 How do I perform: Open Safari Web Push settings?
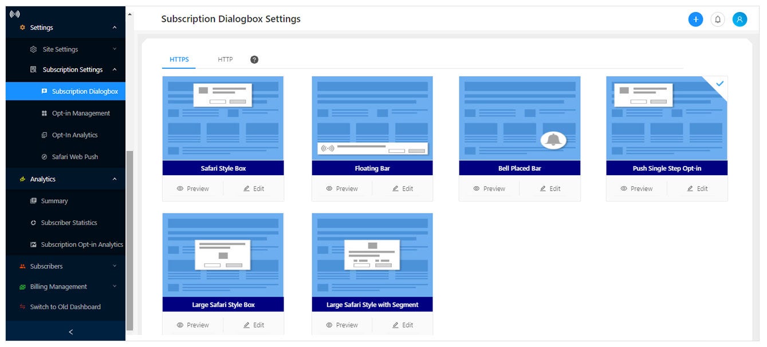74,157
